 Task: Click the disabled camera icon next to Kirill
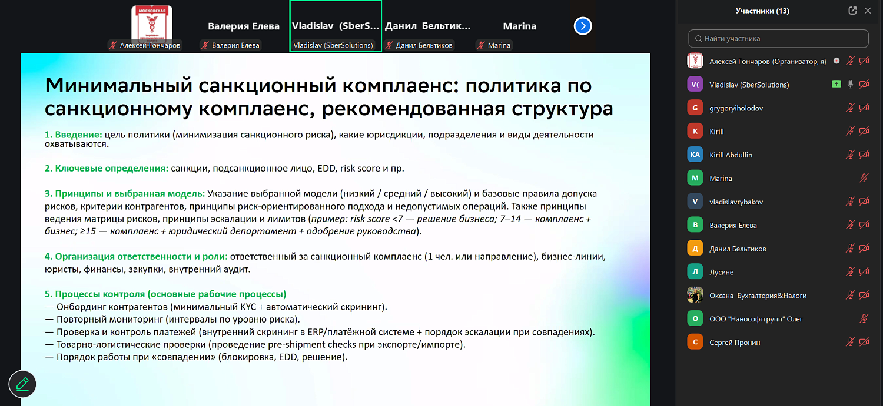[864, 131]
